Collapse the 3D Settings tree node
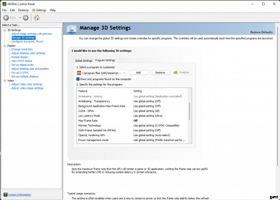This screenshot has width=280, height=200. (x=4, y=30)
